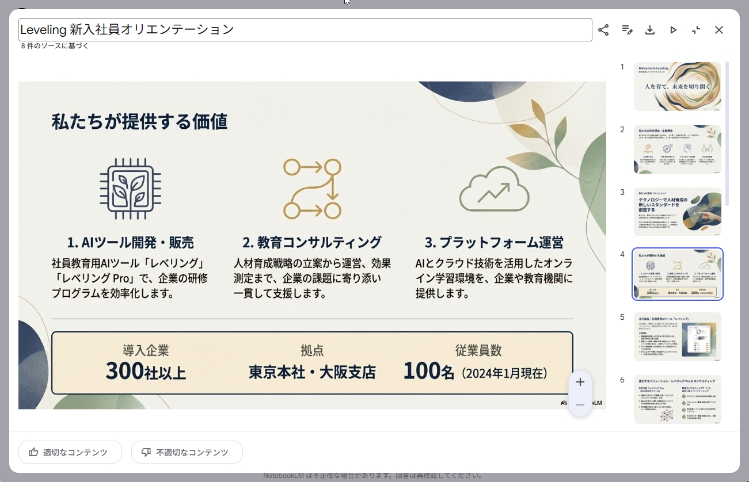Zoom out with the minus button
Screen dimensions: 749x482
[x=580, y=405]
